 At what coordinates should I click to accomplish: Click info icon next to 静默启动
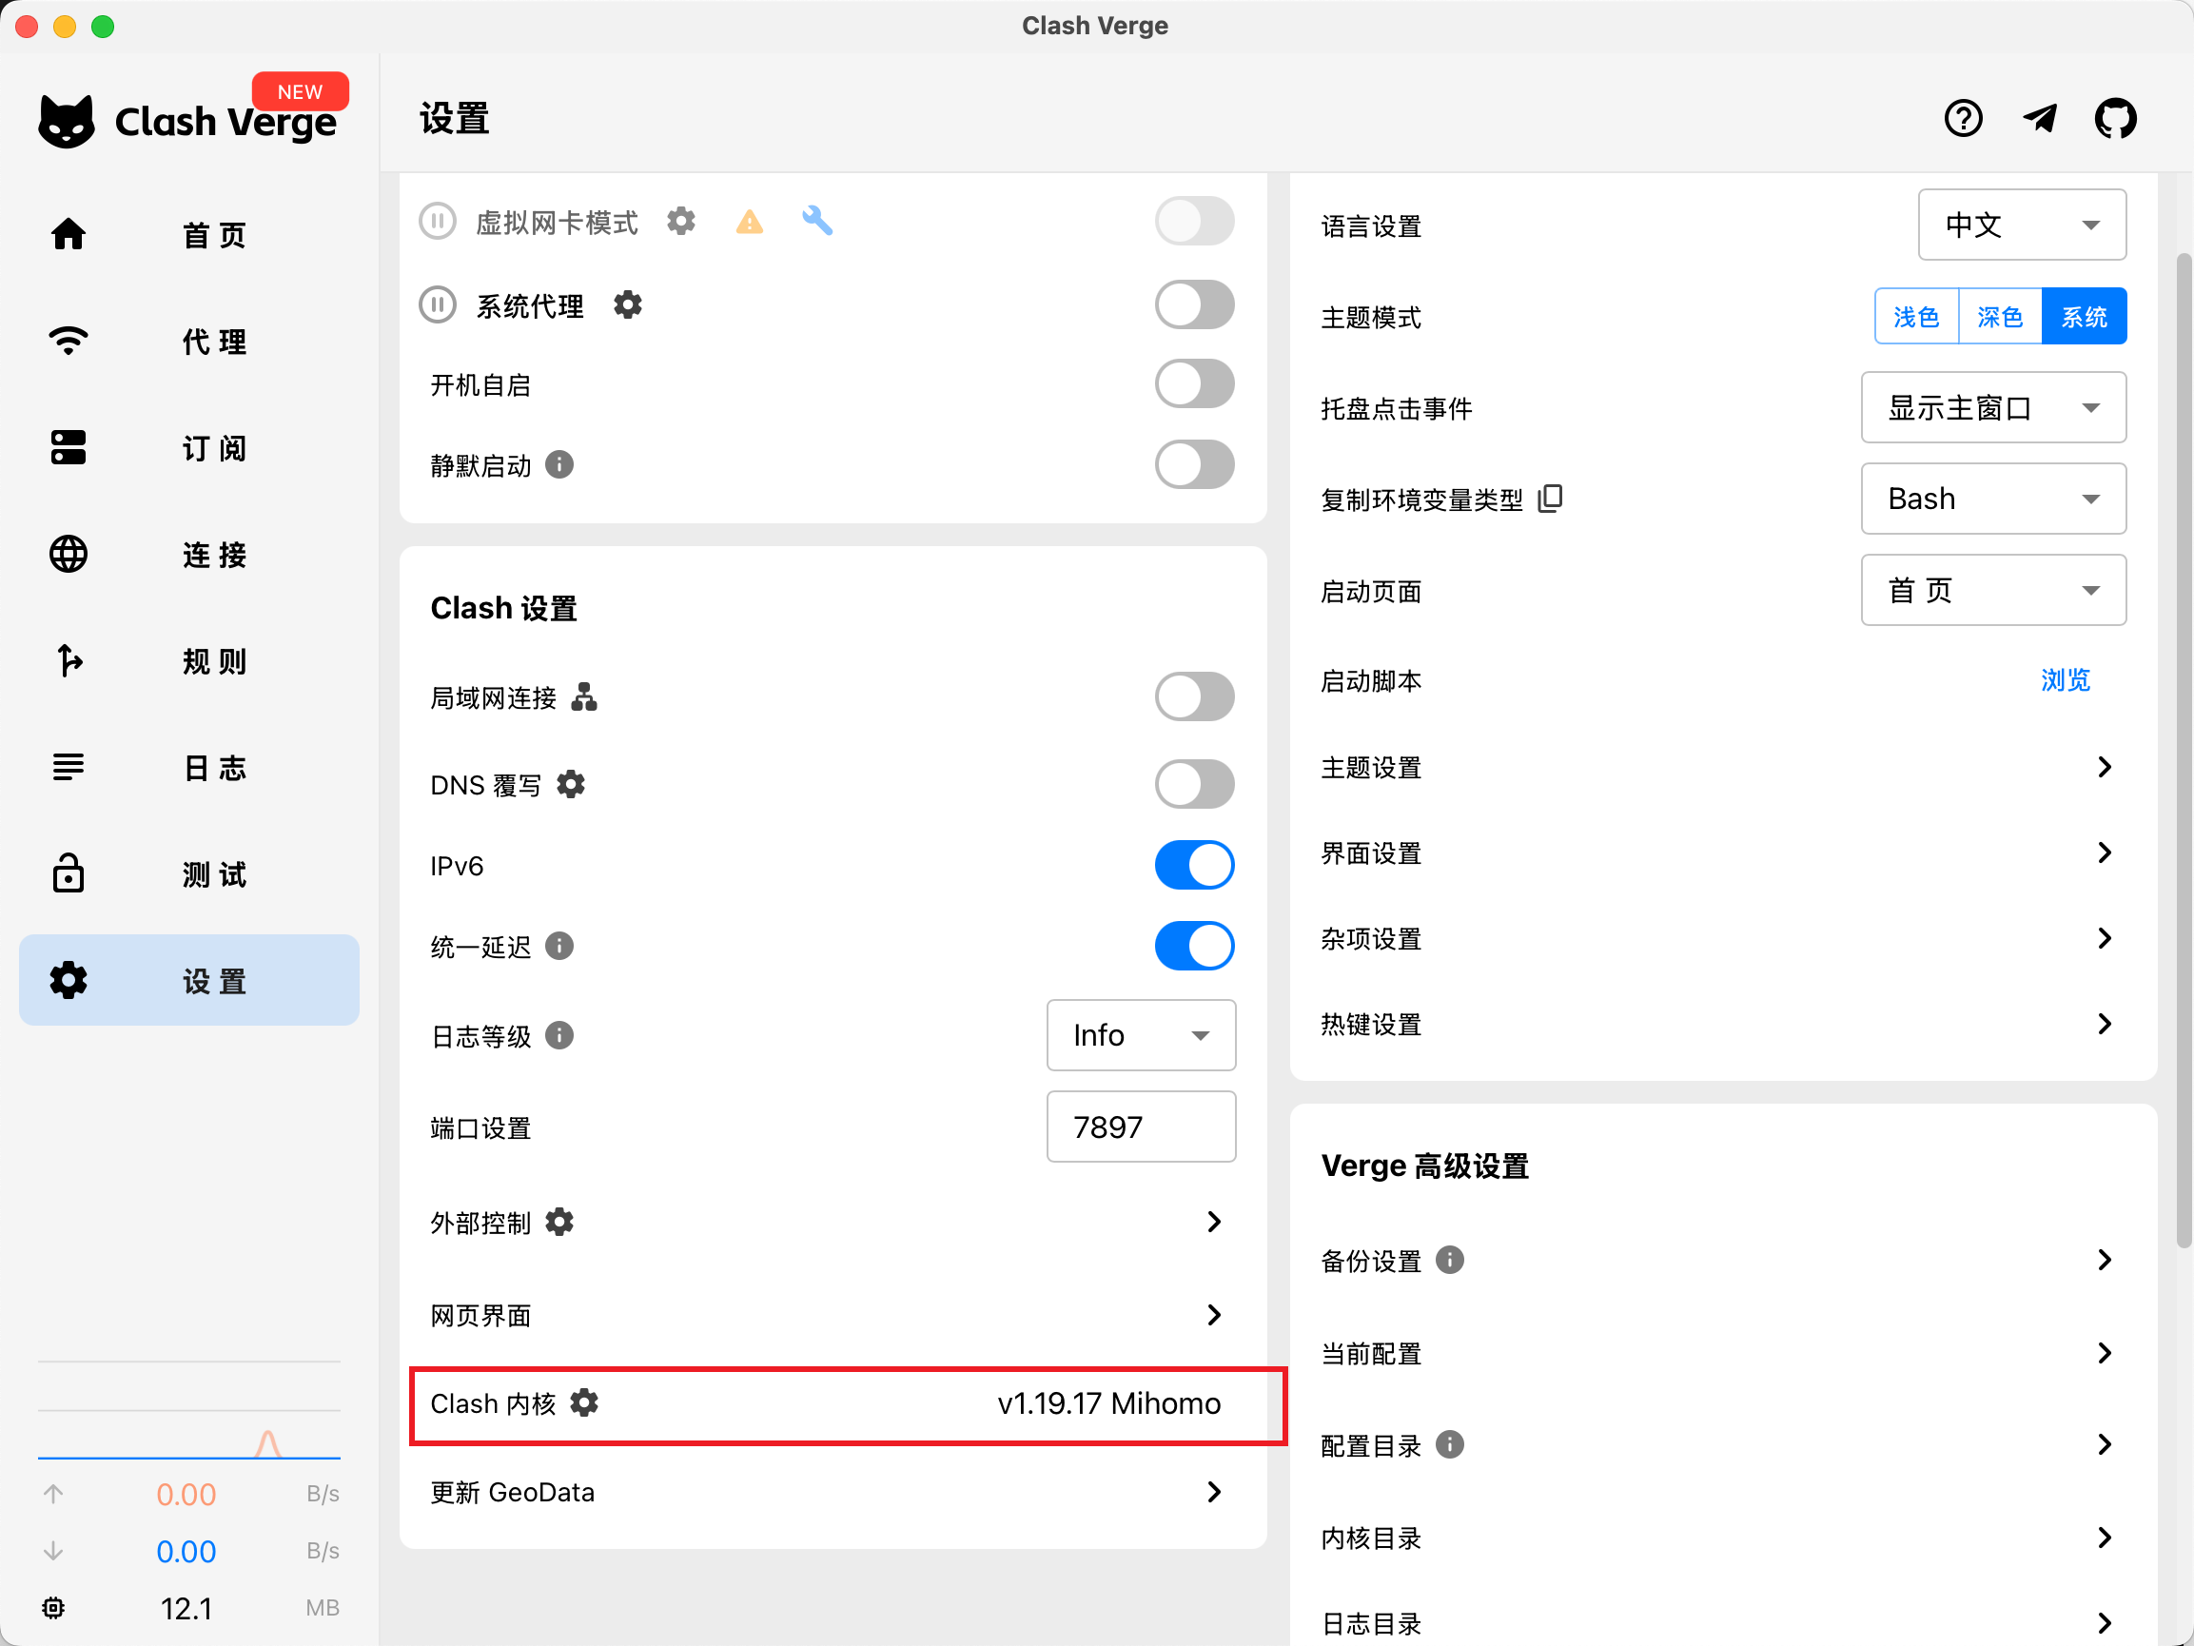[x=559, y=464]
